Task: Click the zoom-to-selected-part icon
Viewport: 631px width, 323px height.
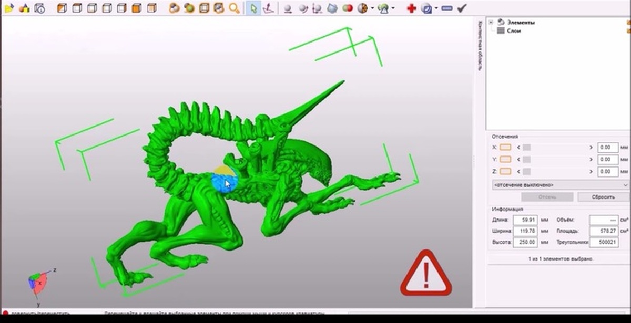Action: [x=219, y=8]
